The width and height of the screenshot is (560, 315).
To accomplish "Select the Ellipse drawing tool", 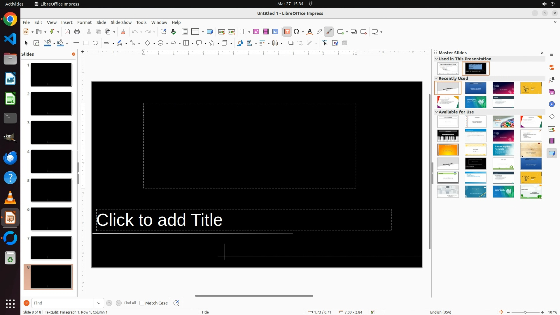I will click(x=95, y=43).
